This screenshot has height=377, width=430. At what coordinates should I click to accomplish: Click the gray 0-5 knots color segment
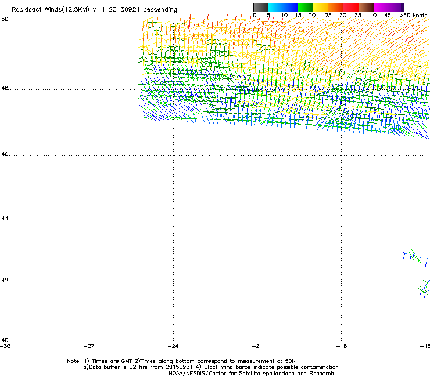pos(260,7)
